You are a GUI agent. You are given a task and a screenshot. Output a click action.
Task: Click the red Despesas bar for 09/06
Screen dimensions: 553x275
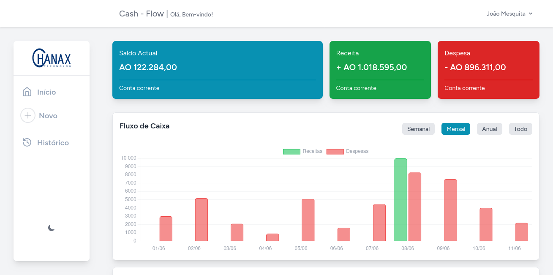(450, 210)
